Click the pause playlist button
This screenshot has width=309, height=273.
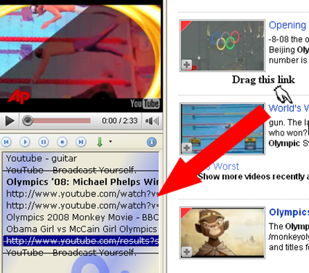click(44, 142)
